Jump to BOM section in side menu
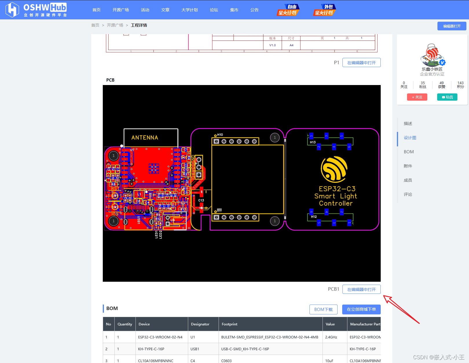 (x=409, y=152)
